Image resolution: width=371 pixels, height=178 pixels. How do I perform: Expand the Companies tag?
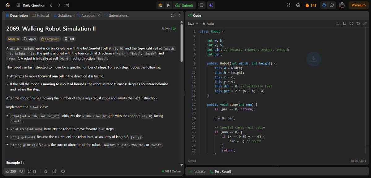[50, 39]
